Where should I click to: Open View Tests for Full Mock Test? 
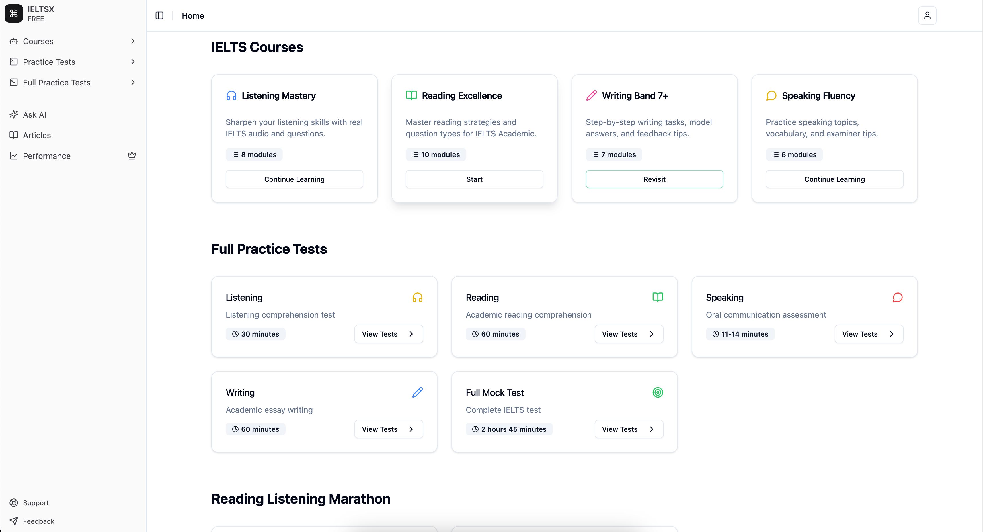pos(628,429)
